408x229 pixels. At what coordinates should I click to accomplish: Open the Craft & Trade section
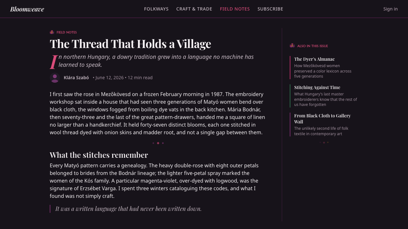click(x=194, y=9)
